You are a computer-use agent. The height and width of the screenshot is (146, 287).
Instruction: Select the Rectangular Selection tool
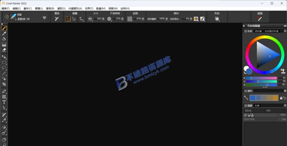click(x=4, y=62)
